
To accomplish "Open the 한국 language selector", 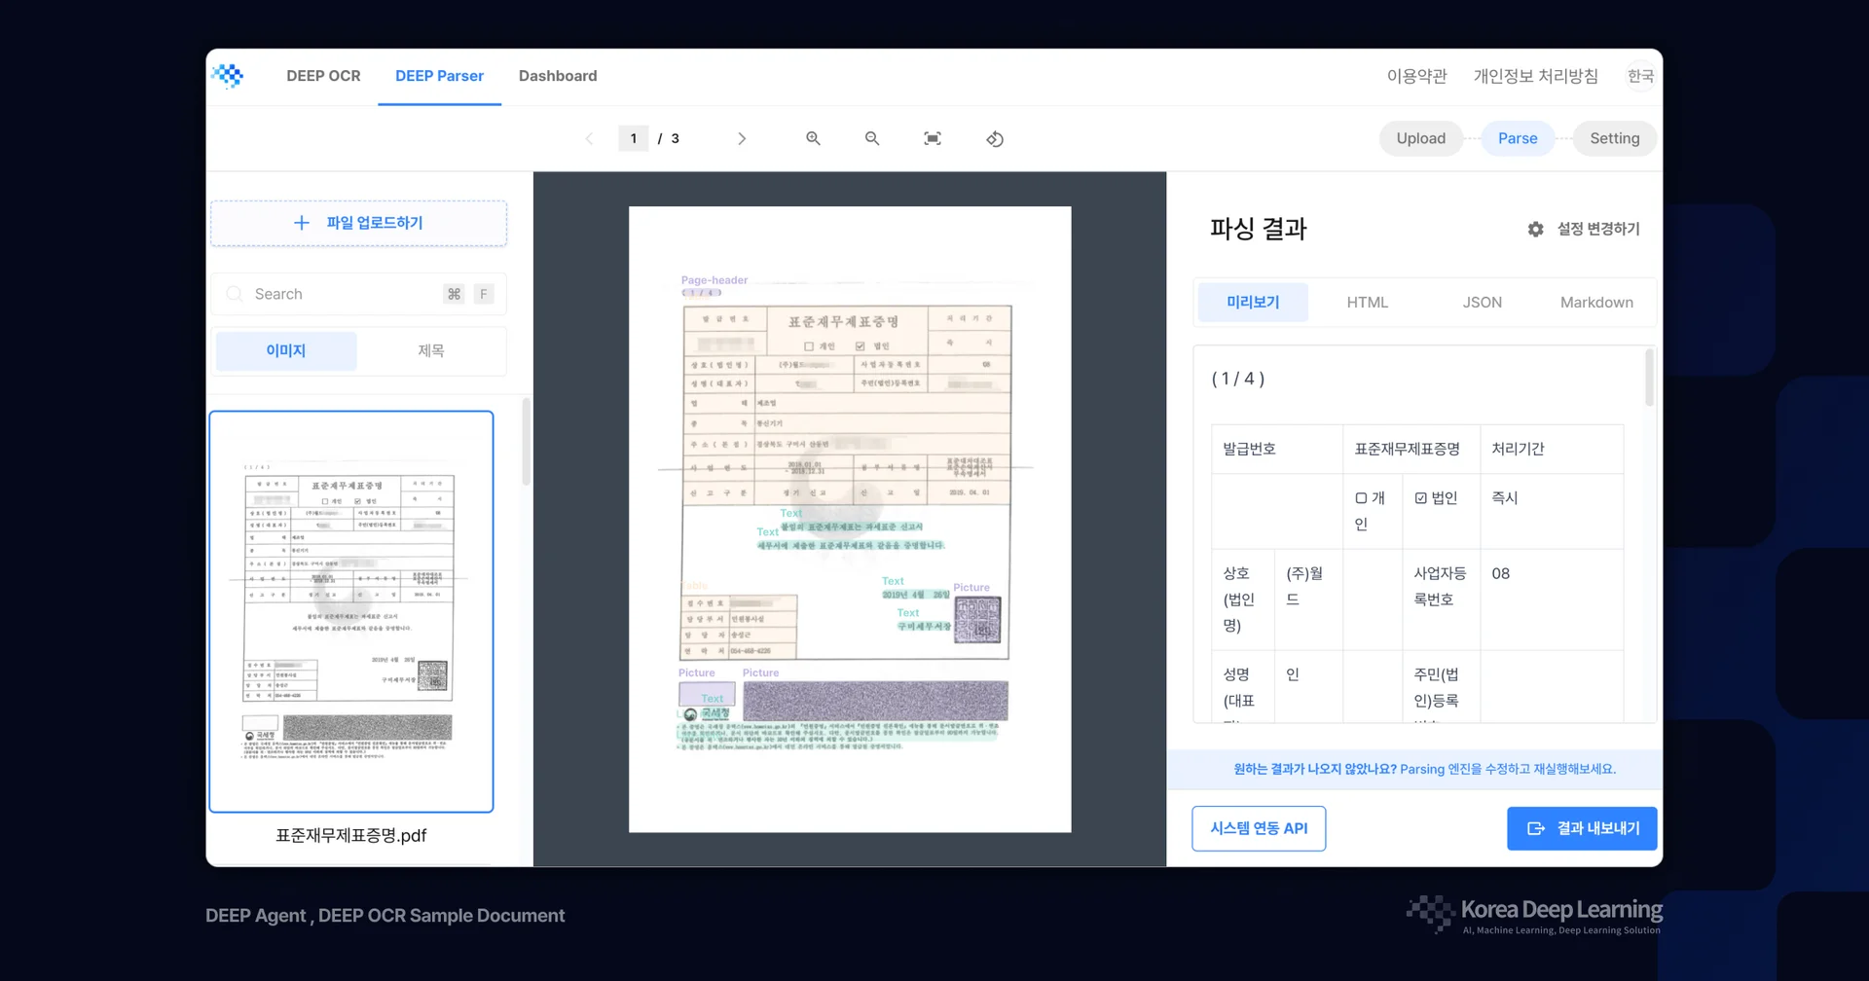I will [x=1641, y=75].
